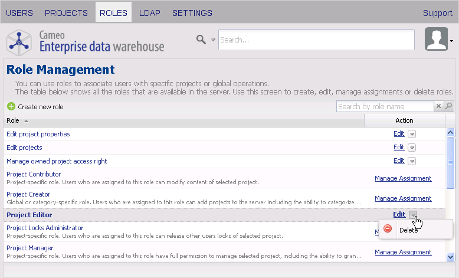The image size is (459, 278).
Task: Click the green Create new role icon
Action: click(x=11, y=107)
